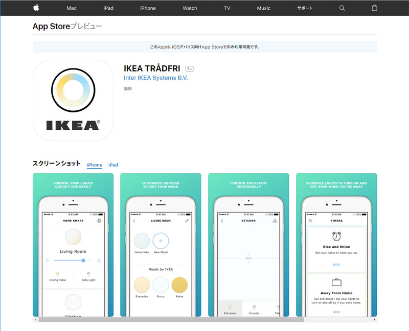409x331 pixels.
Task: Open the 'Customize lighting' screenshot
Action: (161, 245)
